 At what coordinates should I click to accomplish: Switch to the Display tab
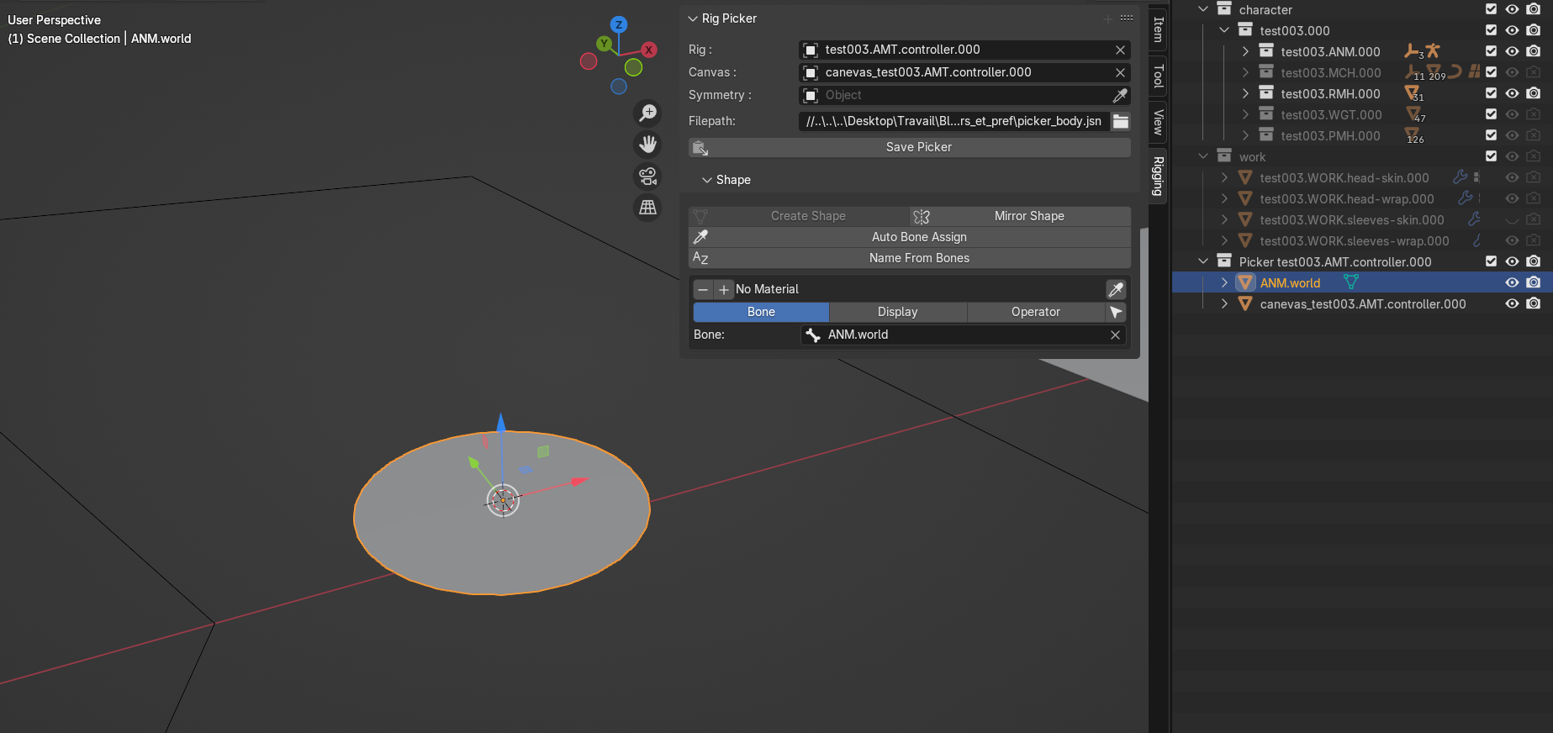[897, 312]
